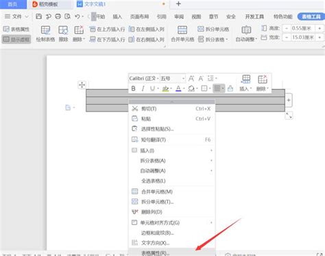Choose 删除列(D) in the context menu
The height and width of the screenshot is (256, 325).
point(172,212)
